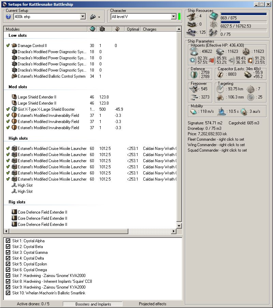This screenshot has width=273, height=308.
Task: Sort by the Optimal column header
Action: (x=133, y=29)
